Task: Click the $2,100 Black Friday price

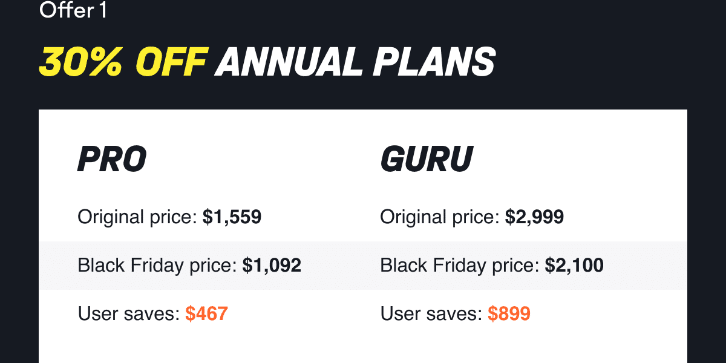Action: (574, 265)
